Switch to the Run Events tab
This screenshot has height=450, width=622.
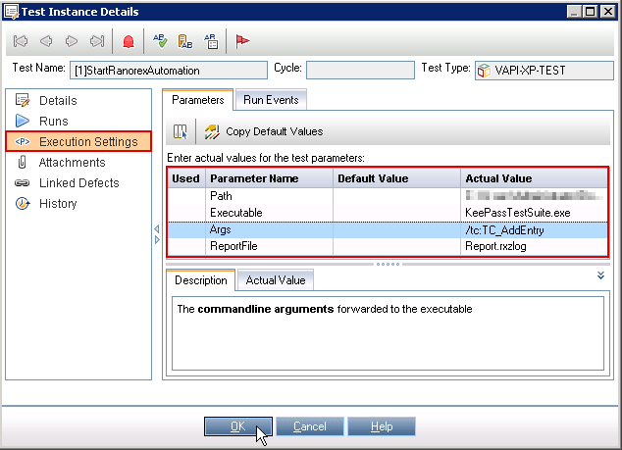pyautogui.click(x=271, y=100)
